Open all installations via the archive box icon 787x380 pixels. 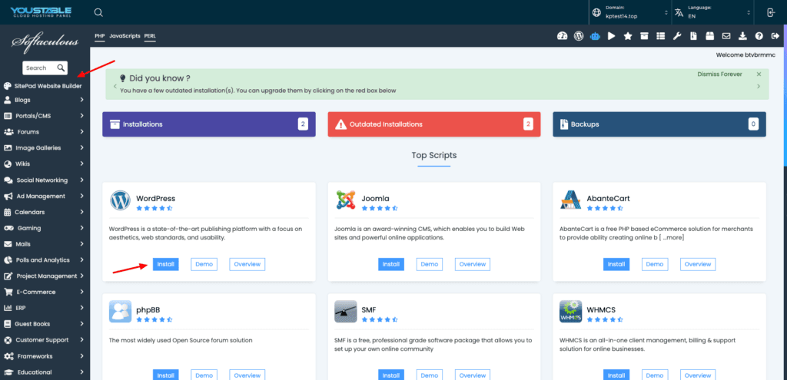click(x=644, y=36)
